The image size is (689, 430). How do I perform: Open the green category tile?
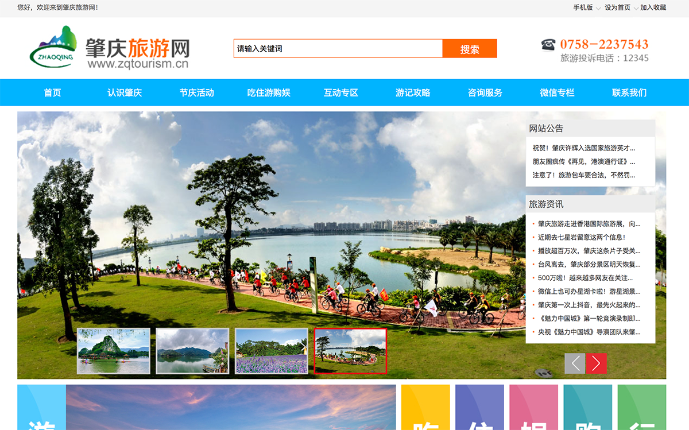[x=641, y=408]
